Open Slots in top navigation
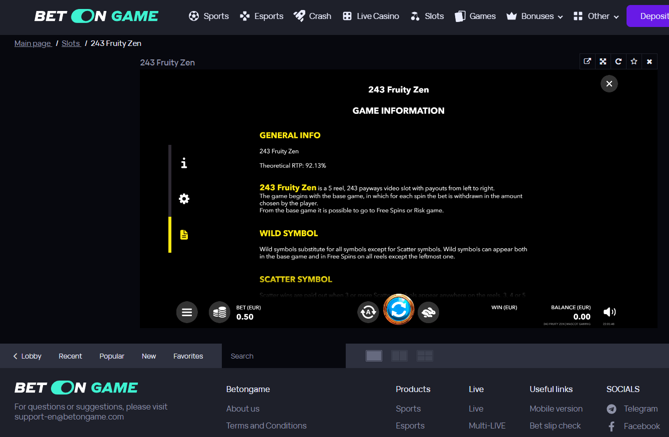This screenshot has height=437, width=669. (x=427, y=16)
